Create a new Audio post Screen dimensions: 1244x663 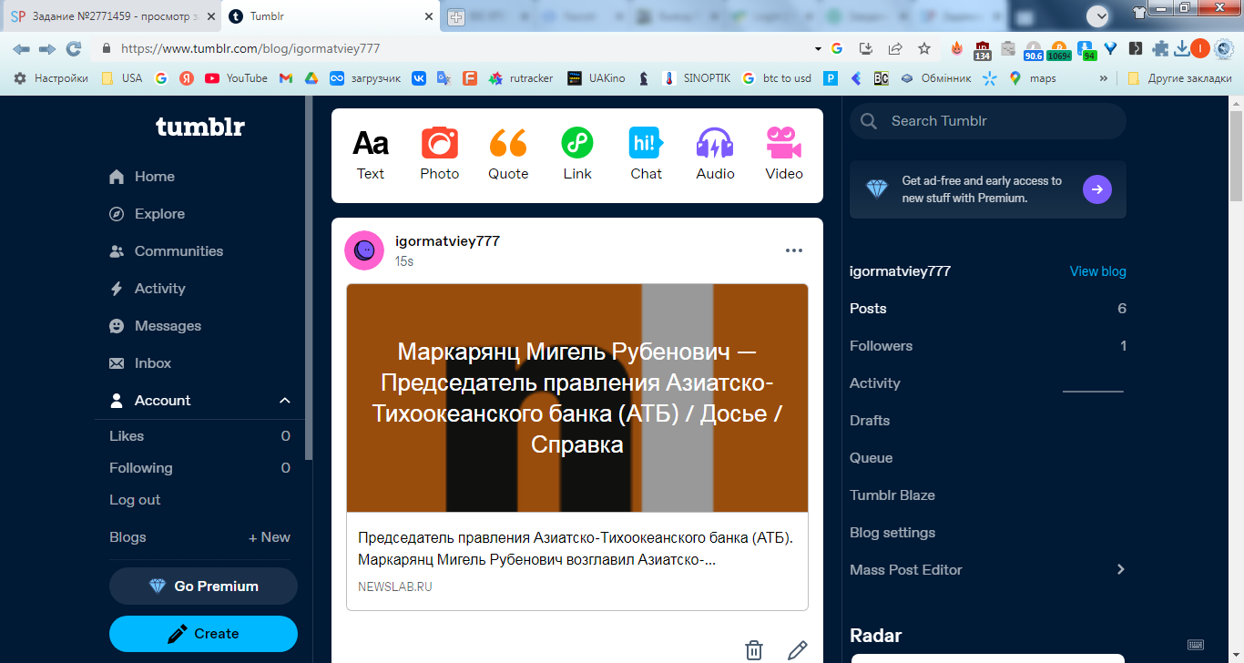(x=715, y=155)
